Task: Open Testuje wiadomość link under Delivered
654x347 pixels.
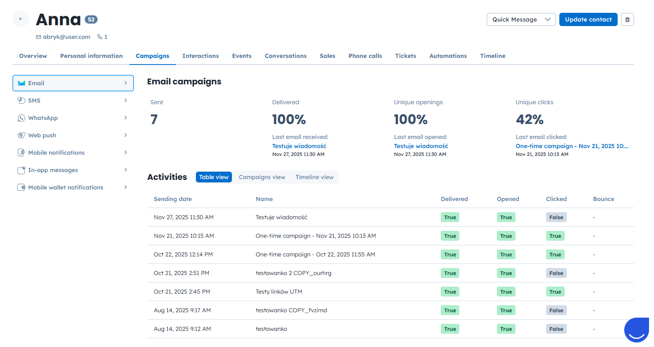Action: (x=299, y=146)
